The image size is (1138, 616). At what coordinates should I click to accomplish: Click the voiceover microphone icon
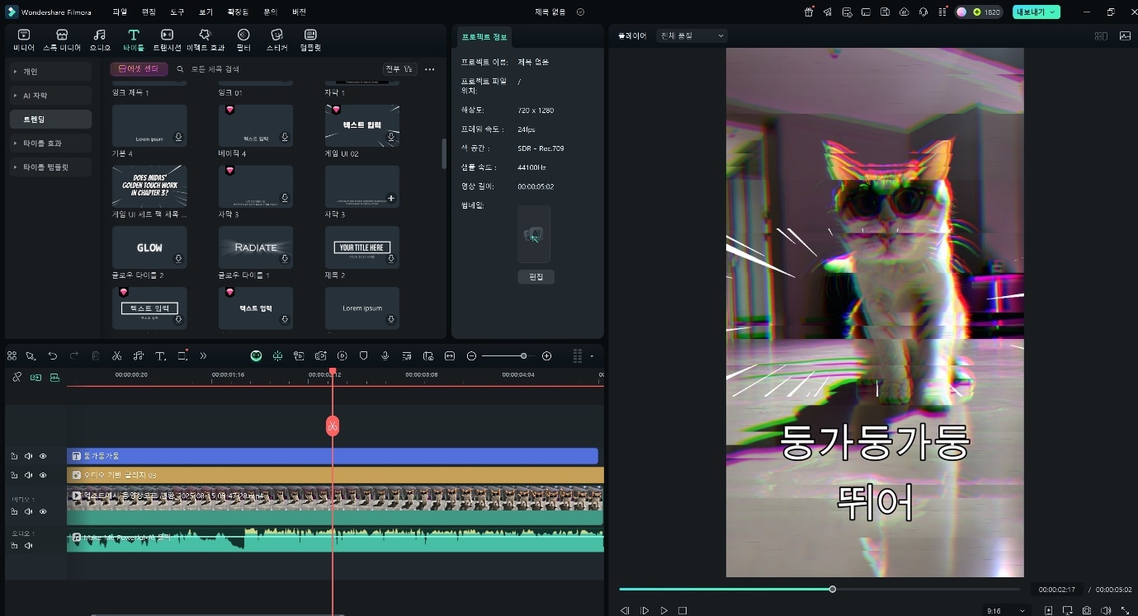385,356
